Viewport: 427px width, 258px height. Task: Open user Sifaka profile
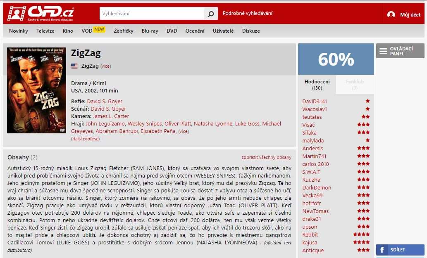click(x=309, y=133)
